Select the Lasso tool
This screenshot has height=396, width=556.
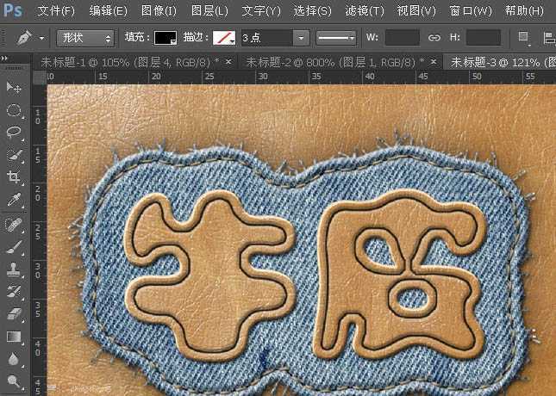pyautogui.click(x=14, y=132)
